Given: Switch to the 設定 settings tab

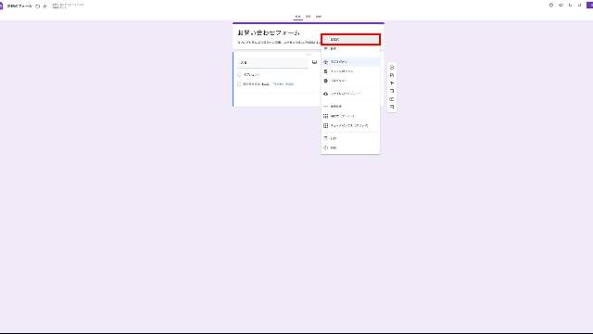Looking at the screenshot, I should point(319,17).
